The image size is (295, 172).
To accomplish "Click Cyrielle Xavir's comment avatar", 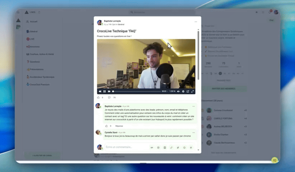I will (x=98, y=132).
